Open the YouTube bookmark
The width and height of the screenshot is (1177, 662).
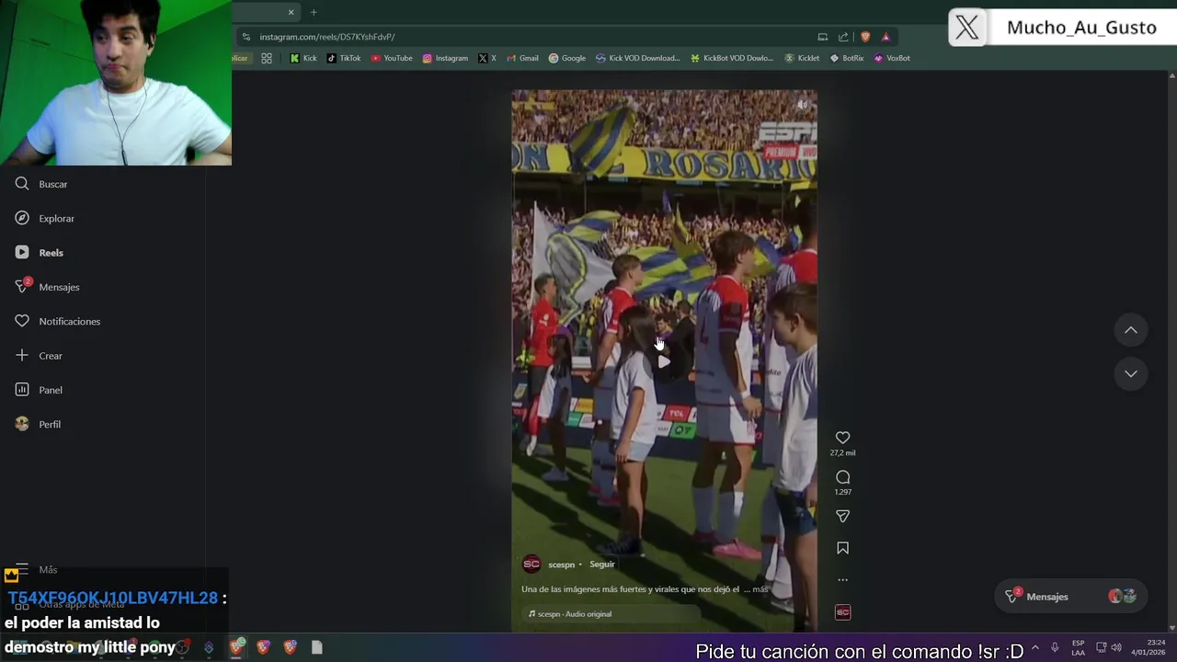[x=392, y=58]
